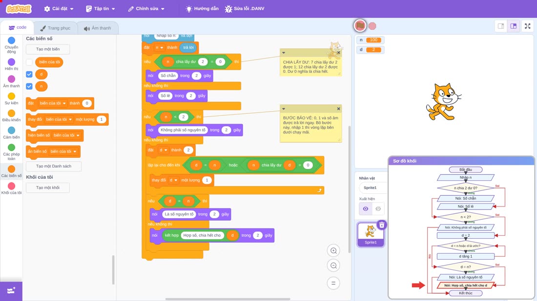Collapse the 'CHIA LẤY DƯ' comment note
The height and width of the screenshot is (301, 537).
(x=284, y=53)
